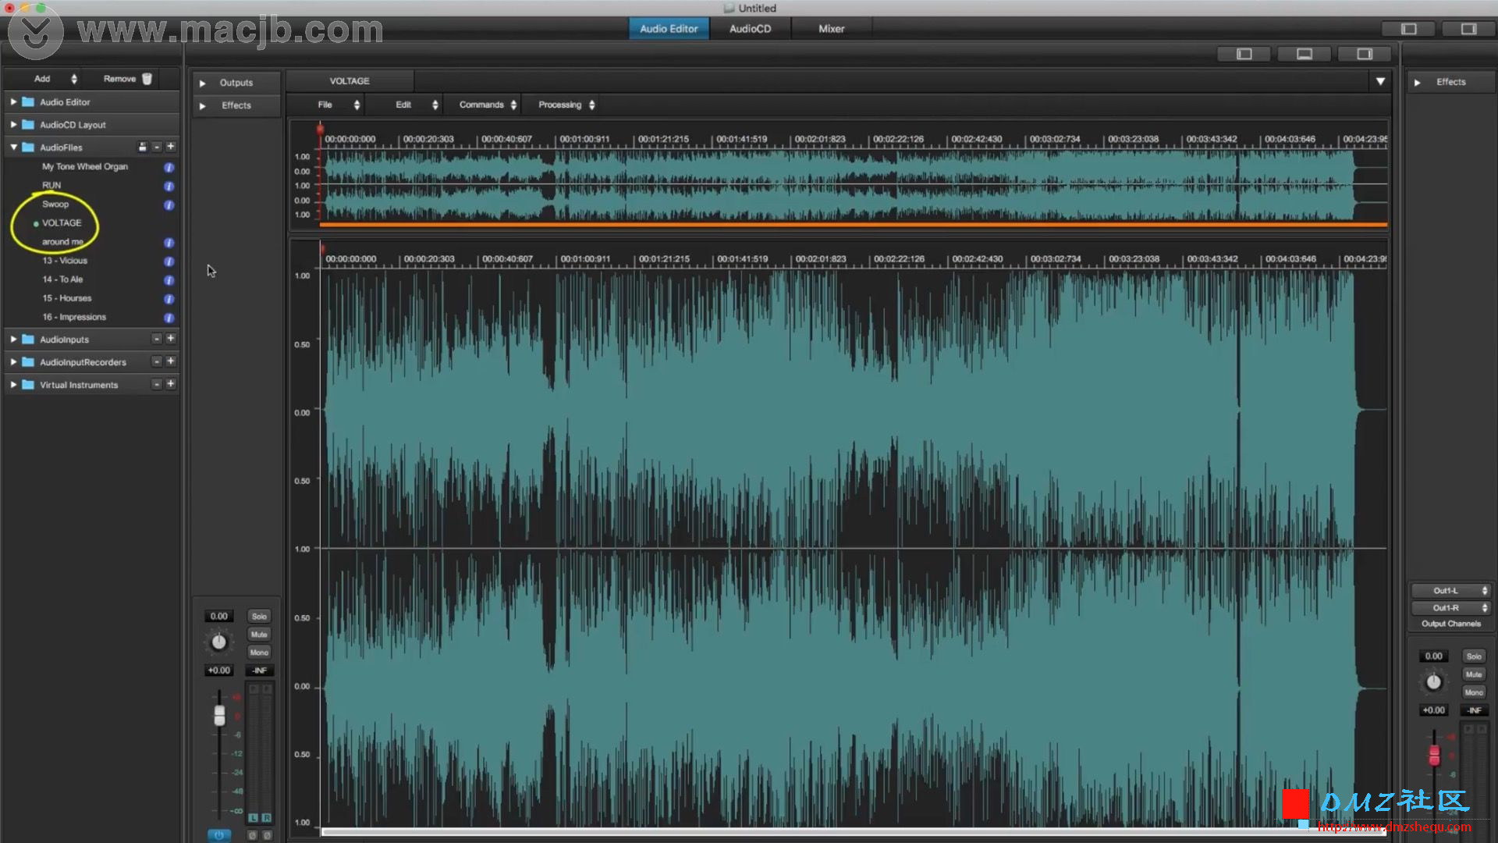Open info icon for 14 - To Ale

point(169,280)
